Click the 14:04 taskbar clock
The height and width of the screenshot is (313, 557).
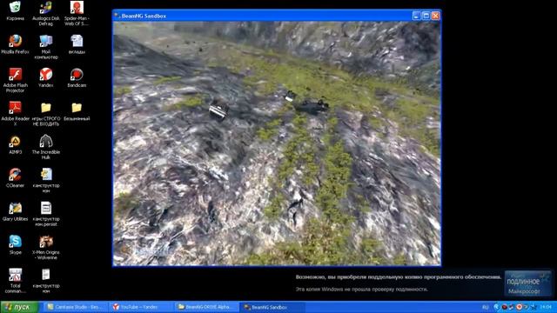(x=546, y=307)
